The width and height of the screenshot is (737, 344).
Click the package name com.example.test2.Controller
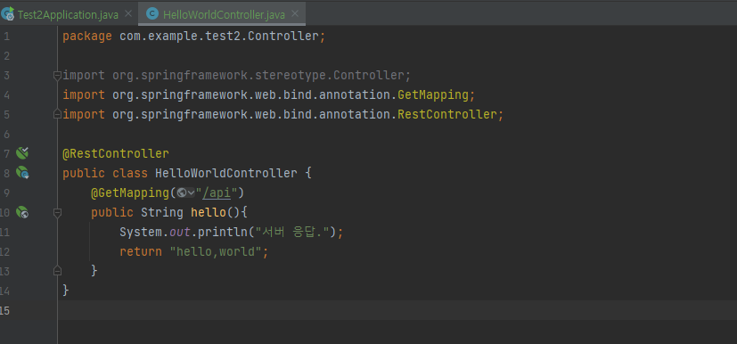point(219,37)
